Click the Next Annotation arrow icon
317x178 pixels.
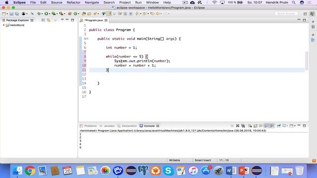(x=137, y=14)
